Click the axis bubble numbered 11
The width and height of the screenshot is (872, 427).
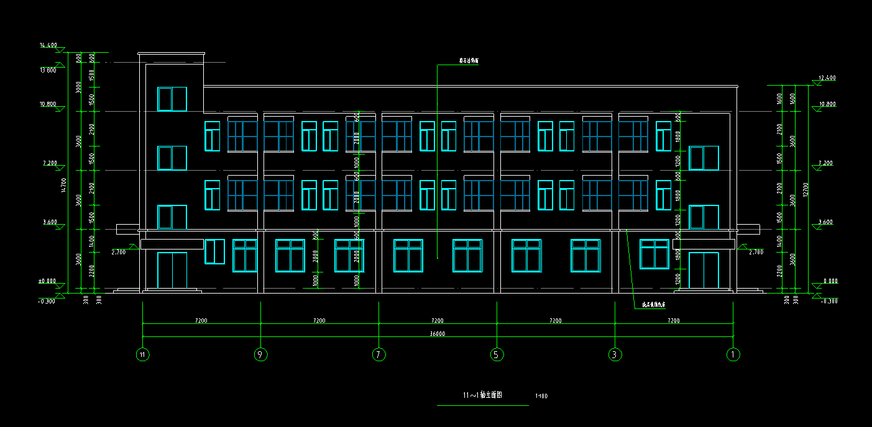pyautogui.click(x=143, y=355)
